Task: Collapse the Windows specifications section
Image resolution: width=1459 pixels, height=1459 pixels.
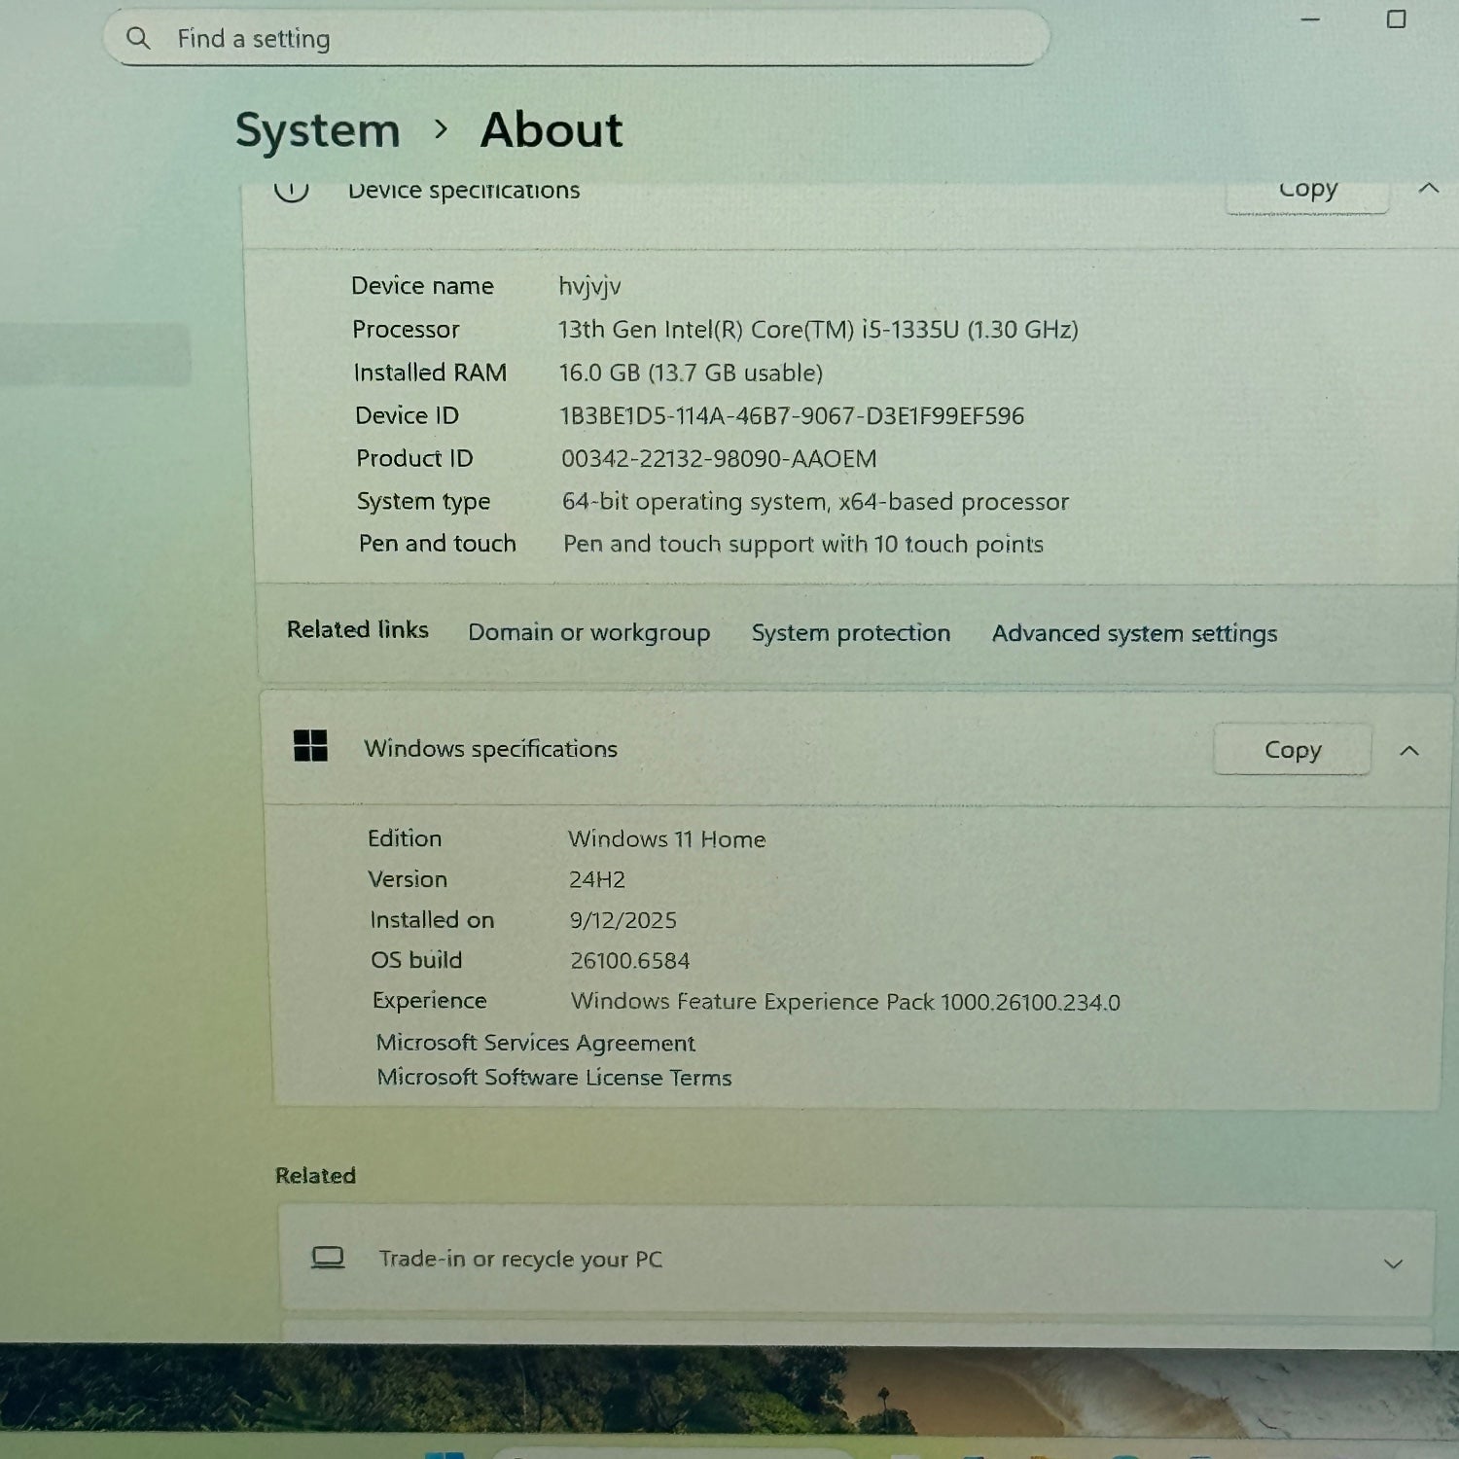Action: pyautogui.click(x=1408, y=751)
